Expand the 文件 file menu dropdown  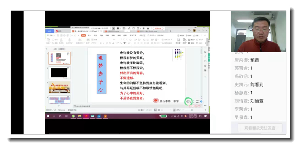pyautogui.click(x=51, y=35)
